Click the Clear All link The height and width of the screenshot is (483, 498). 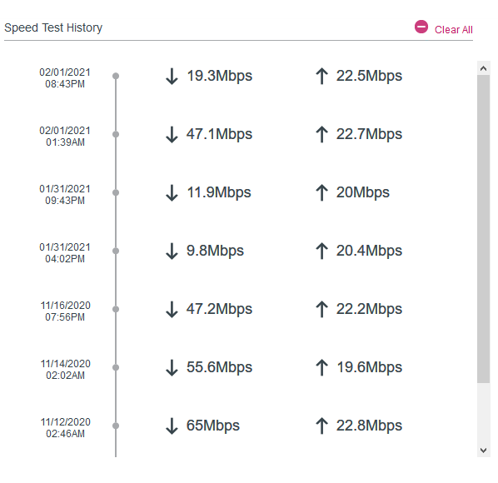pyautogui.click(x=453, y=29)
